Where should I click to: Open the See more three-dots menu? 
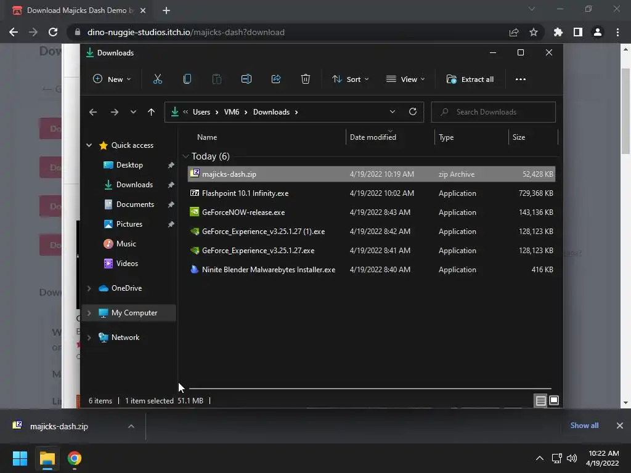pyautogui.click(x=520, y=79)
